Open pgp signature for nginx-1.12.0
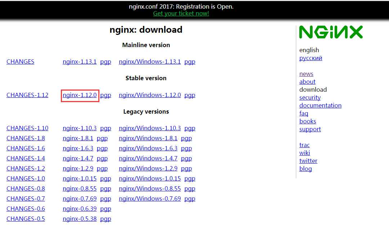 (106, 95)
